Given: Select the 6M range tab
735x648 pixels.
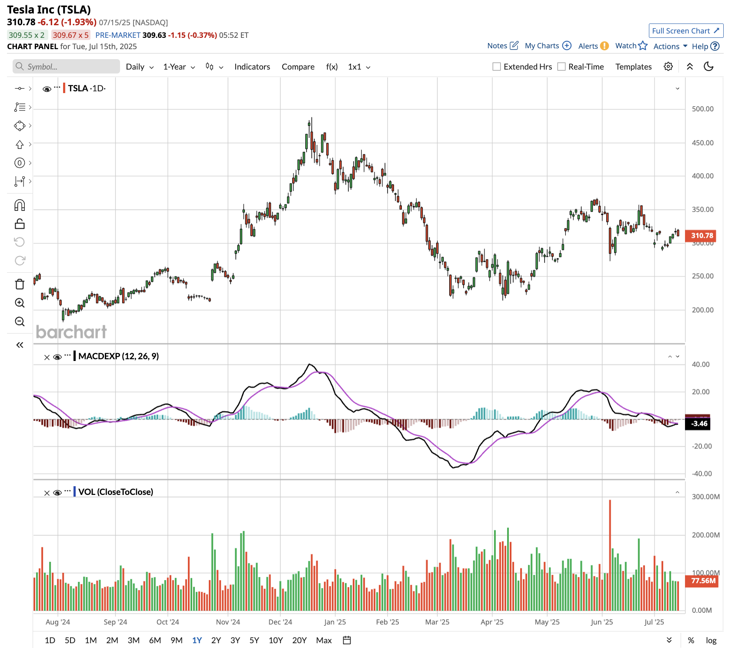Looking at the screenshot, I should pyautogui.click(x=155, y=640).
